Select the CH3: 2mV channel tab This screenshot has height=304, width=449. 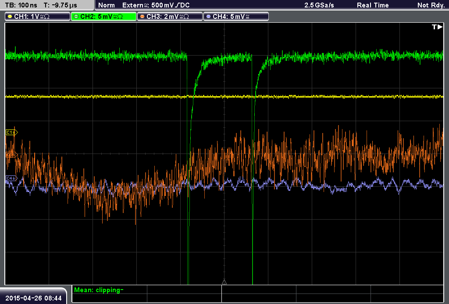170,17
